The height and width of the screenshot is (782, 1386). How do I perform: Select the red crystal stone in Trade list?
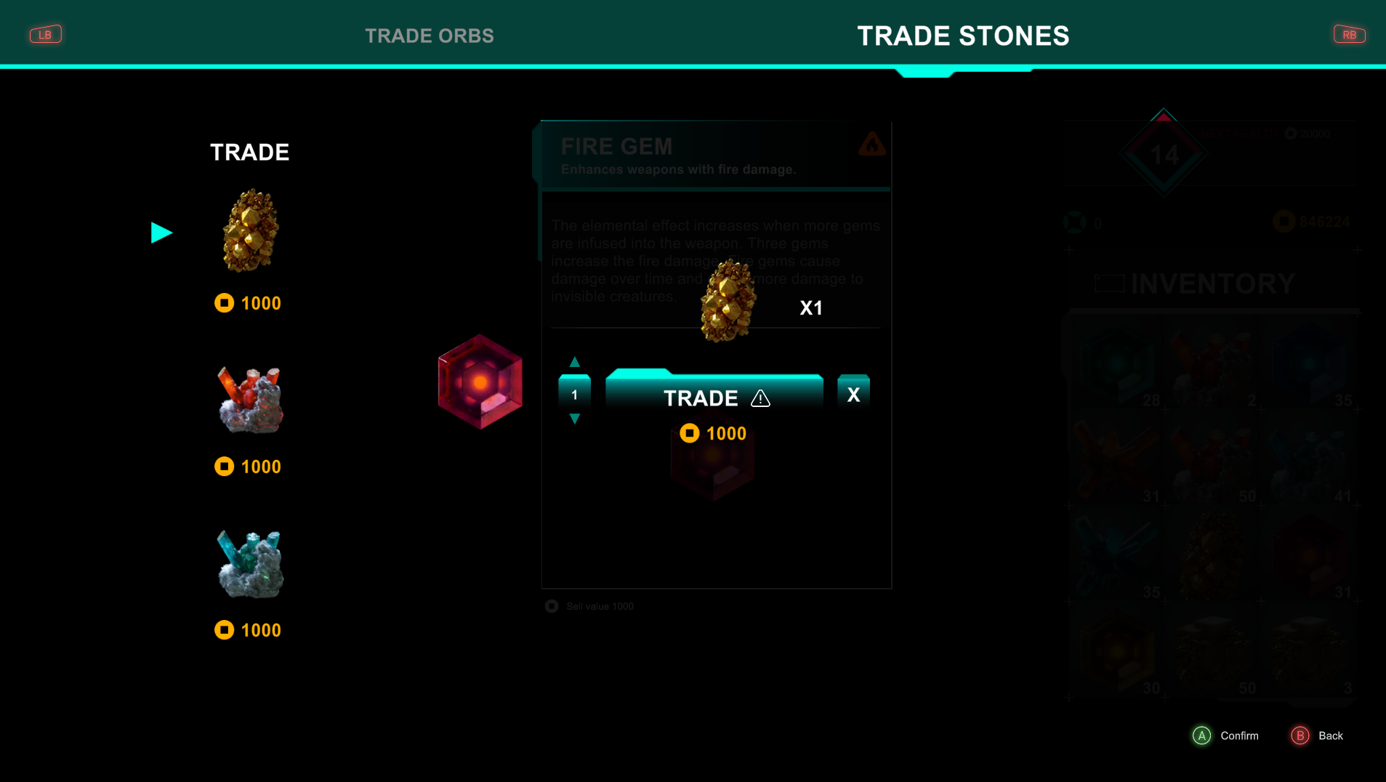click(250, 400)
